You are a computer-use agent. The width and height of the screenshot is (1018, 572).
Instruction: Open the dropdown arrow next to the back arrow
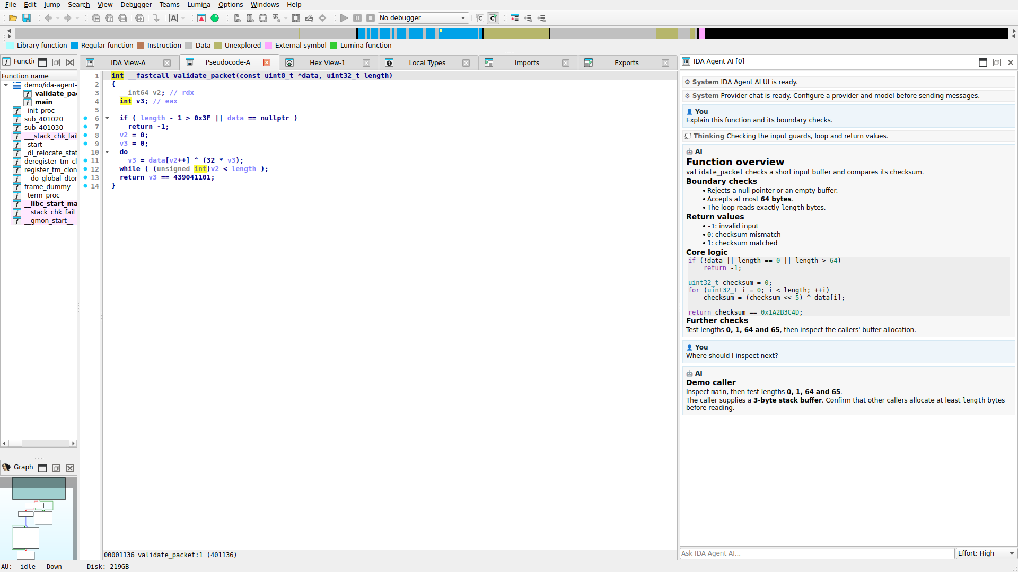coord(58,18)
